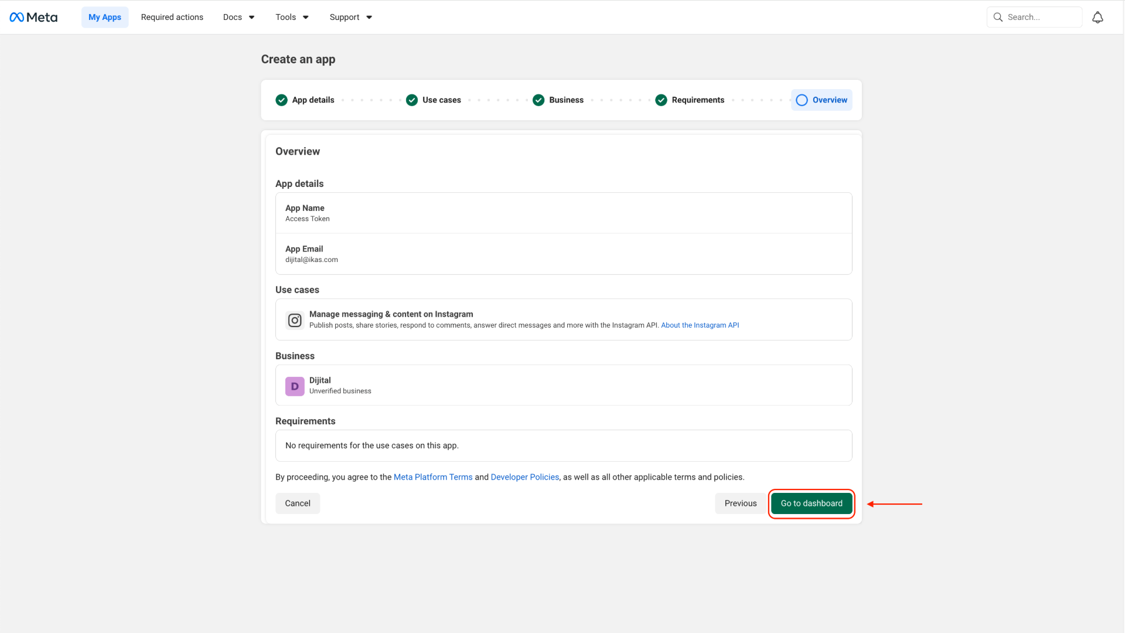Open Meta Platform Terms link

(433, 477)
